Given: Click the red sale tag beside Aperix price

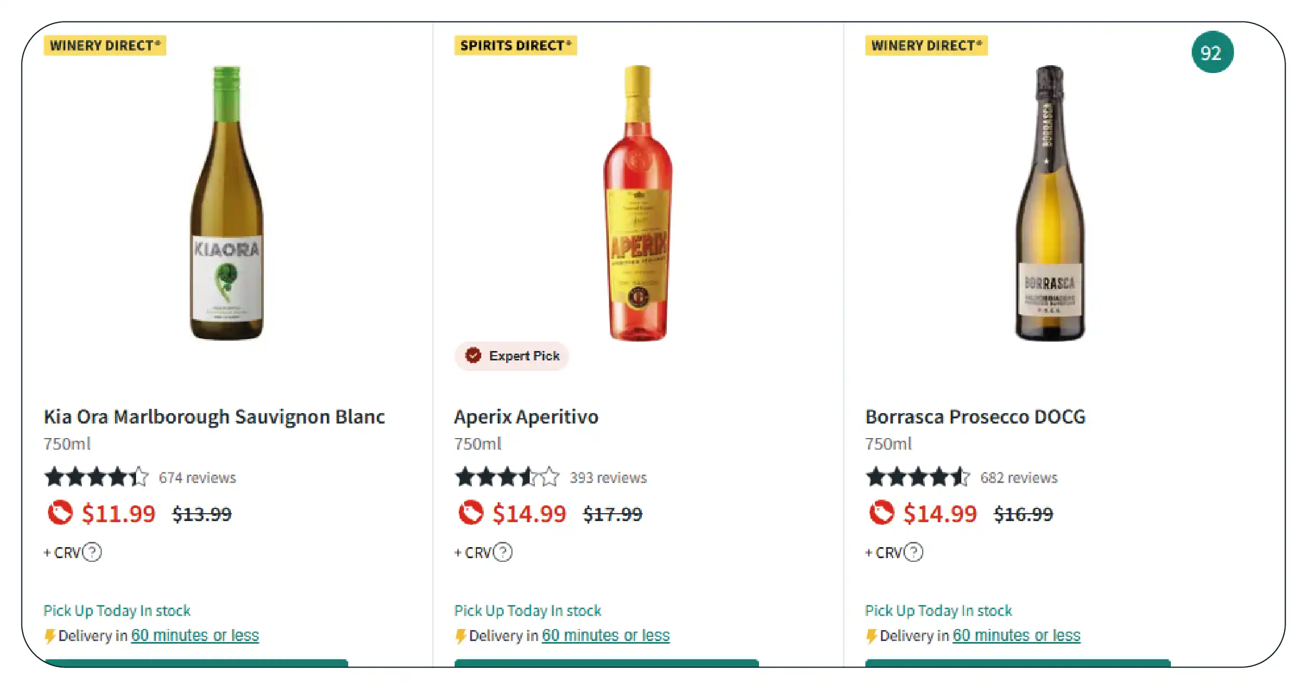Looking at the screenshot, I should tap(471, 513).
